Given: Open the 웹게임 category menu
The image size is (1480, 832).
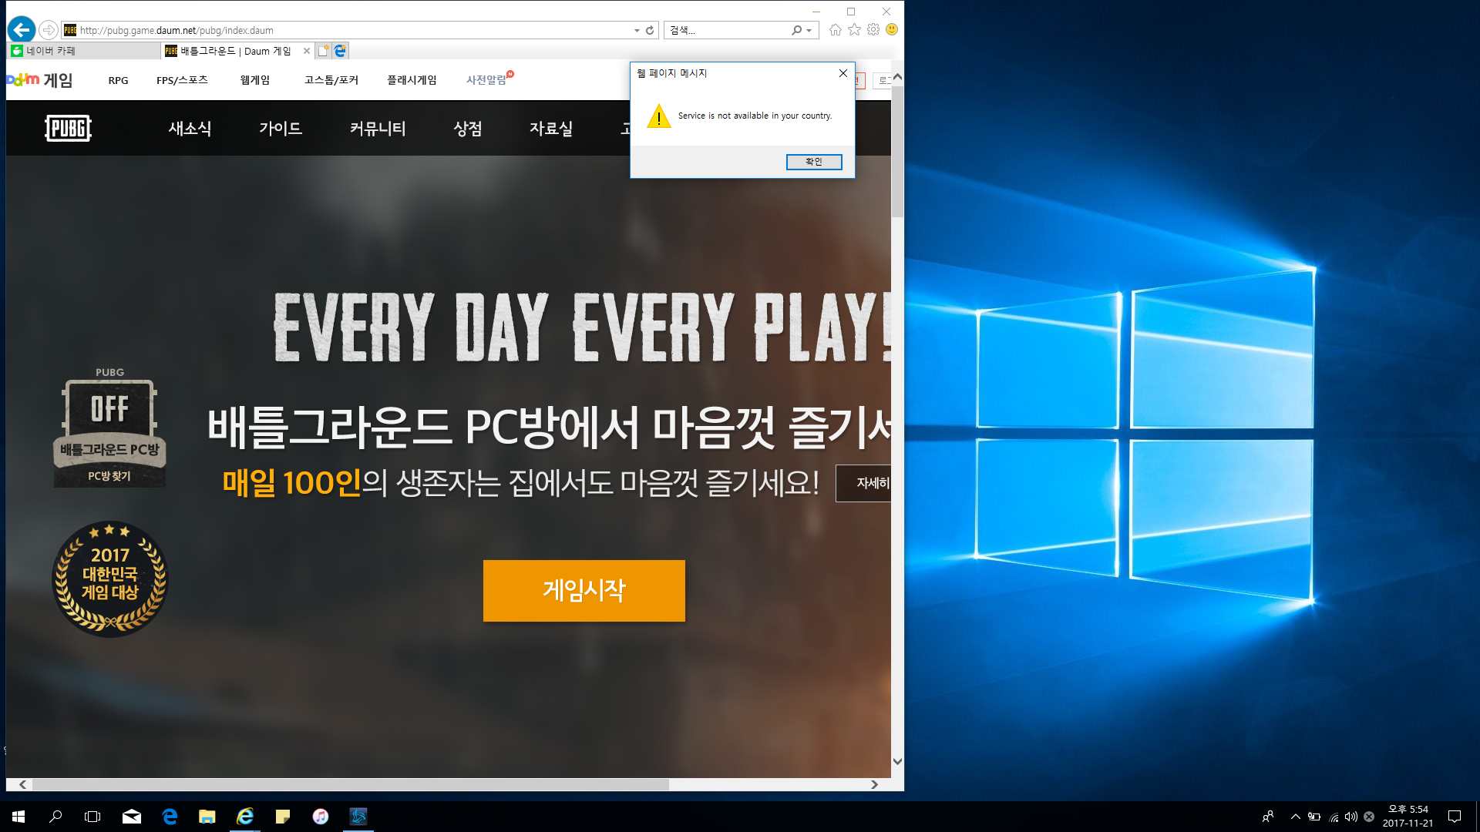Looking at the screenshot, I should click(x=255, y=80).
